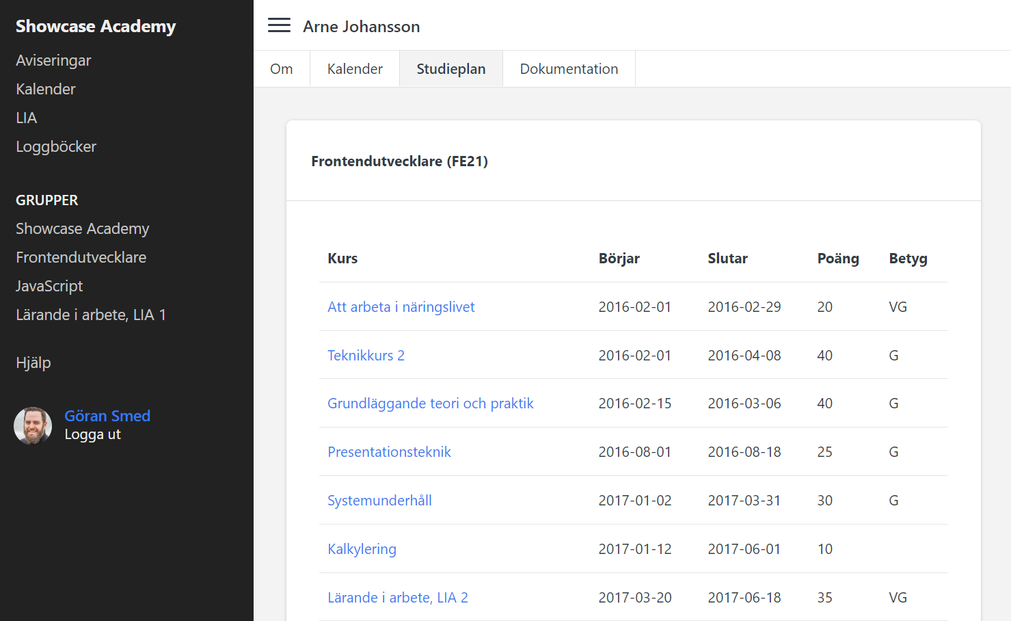Open the Om tab
Viewport: 1011px width, 621px height.
pyautogui.click(x=282, y=69)
